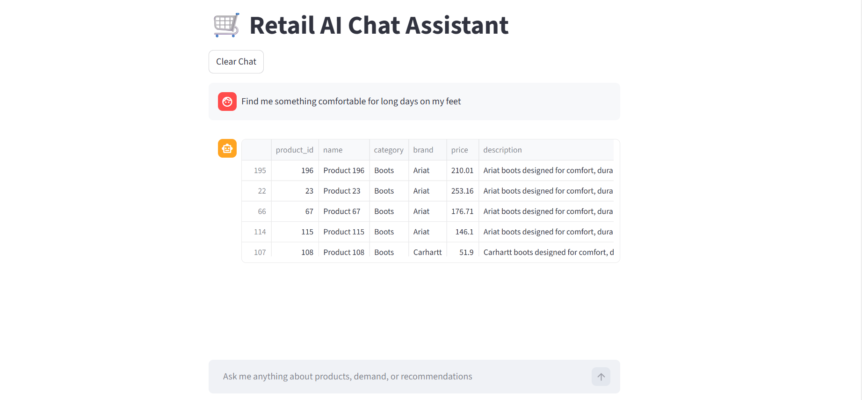Click the row index 195 cell
Viewport: 862px width, 400px height.
coord(257,170)
